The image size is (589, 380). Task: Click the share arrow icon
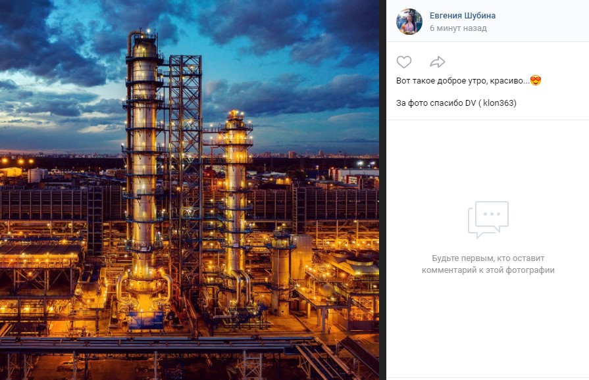(x=438, y=62)
